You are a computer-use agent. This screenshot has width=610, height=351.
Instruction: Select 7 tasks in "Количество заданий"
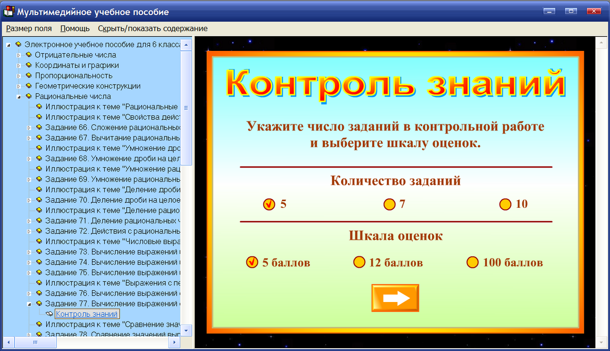pyautogui.click(x=389, y=204)
